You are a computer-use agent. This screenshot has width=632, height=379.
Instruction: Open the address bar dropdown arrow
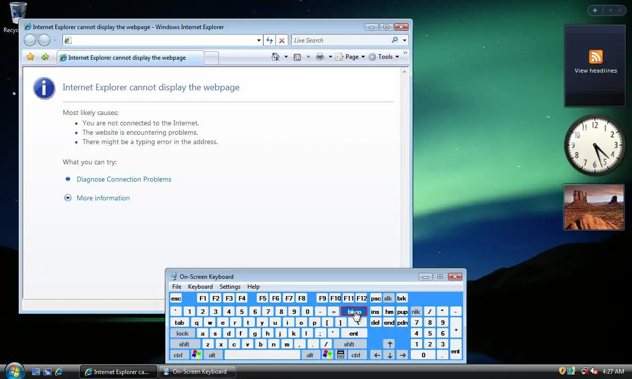[259, 40]
